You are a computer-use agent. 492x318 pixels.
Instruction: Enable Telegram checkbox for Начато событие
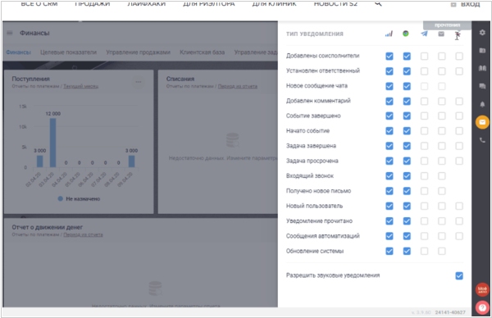(x=424, y=131)
